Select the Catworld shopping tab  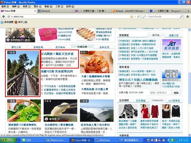[x=157, y=100]
